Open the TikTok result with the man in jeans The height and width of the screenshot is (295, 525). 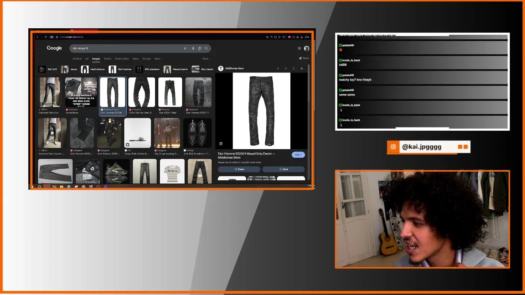point(50,92)
